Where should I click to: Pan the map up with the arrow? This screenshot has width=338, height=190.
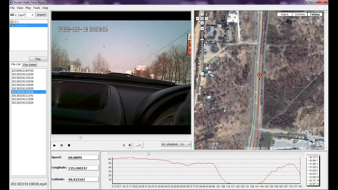202,14
